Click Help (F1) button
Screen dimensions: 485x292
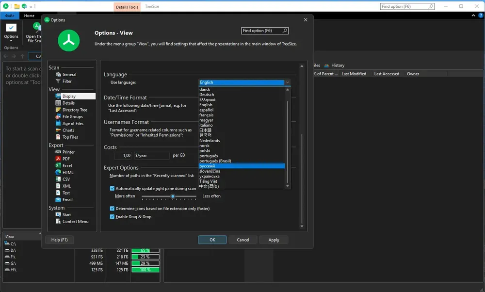[x=59, y=240]
